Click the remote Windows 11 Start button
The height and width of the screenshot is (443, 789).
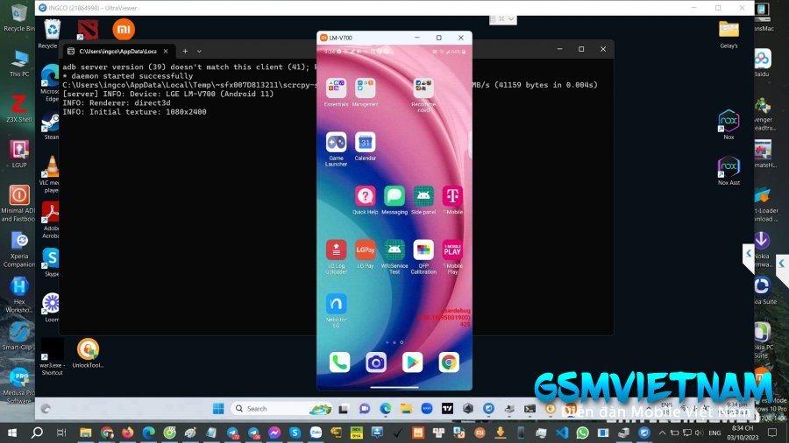coord(218,408)
